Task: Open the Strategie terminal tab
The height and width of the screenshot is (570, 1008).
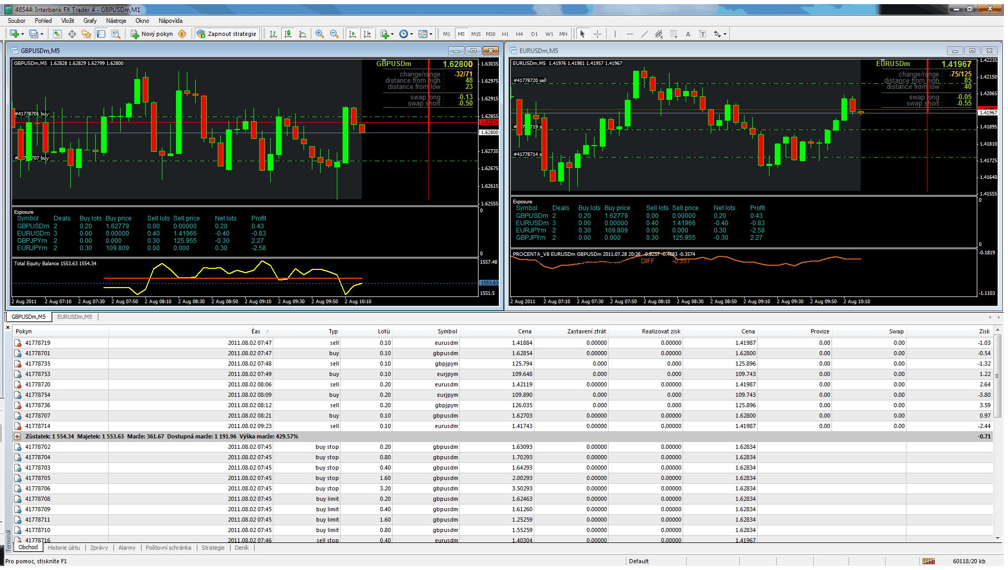Action: [213, 548]
